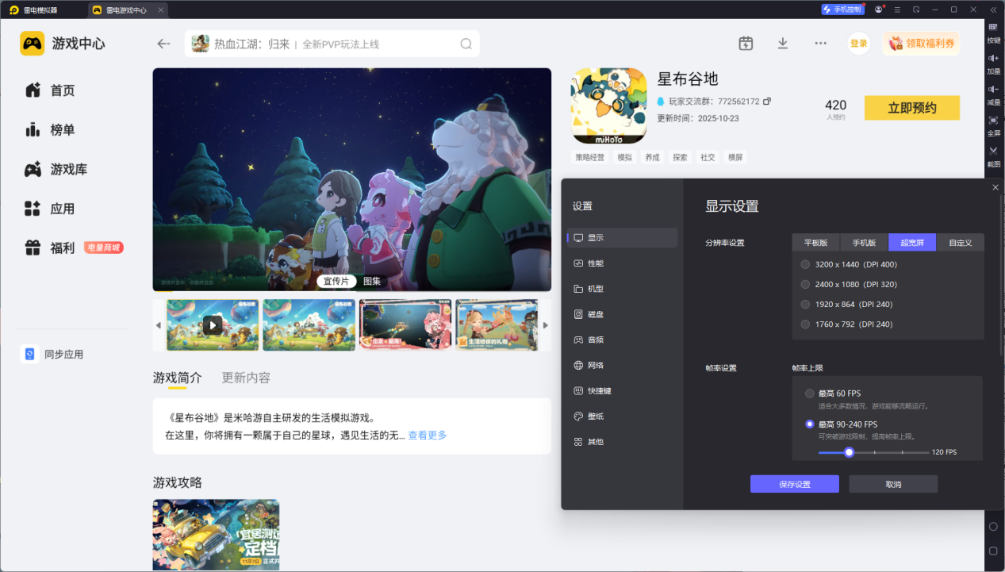Switch to 平板版 tablet resolution tab

(x=816, y=243)
